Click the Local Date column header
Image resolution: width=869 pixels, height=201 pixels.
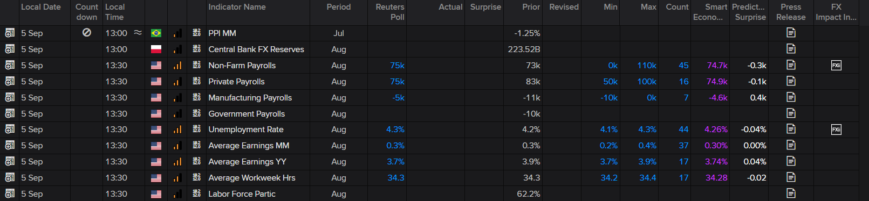tap(41, 7)
